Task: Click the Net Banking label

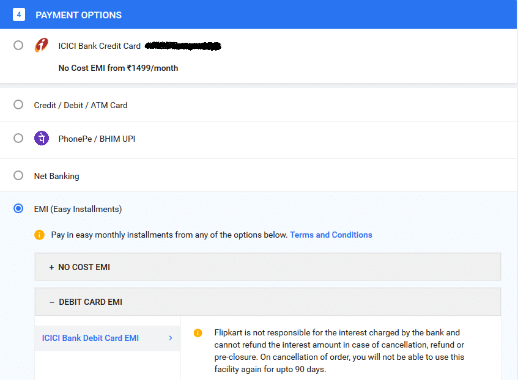Action: tap(56, 177)
